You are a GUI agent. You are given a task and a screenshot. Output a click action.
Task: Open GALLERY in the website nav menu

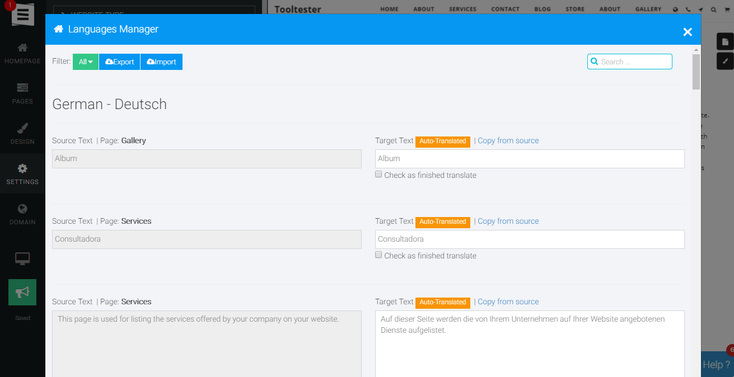point(648,10)
